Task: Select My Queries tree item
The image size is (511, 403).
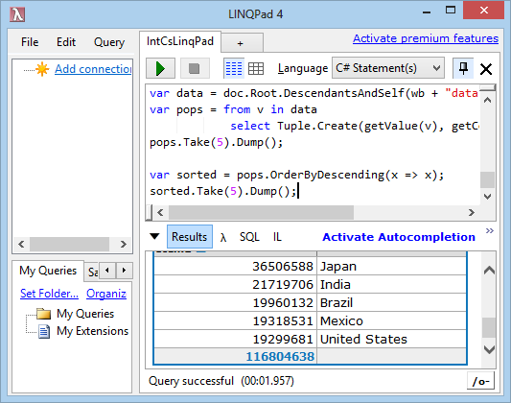Action: click(85, 314)
